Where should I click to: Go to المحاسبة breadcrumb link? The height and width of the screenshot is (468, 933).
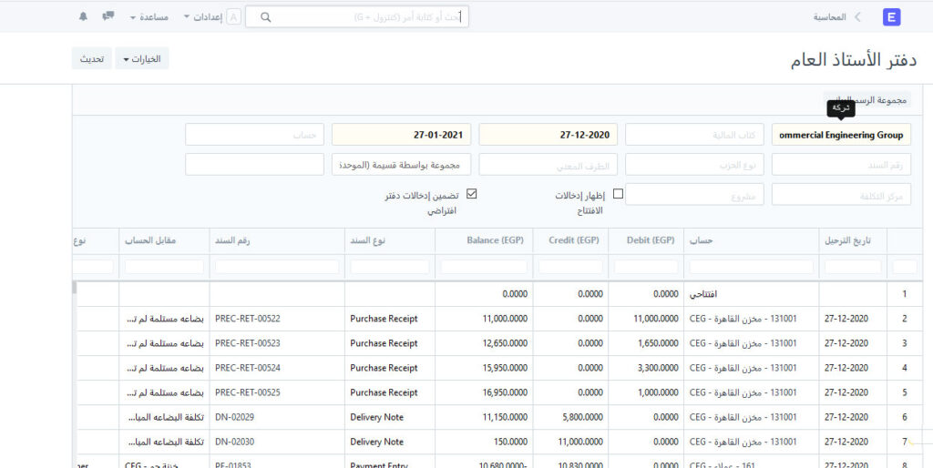(829, 17)
